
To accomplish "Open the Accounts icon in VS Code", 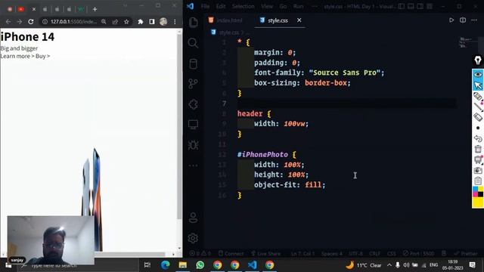I will point(194,218).
